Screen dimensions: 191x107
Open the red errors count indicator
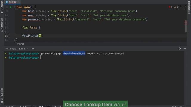tap(170, 7)
